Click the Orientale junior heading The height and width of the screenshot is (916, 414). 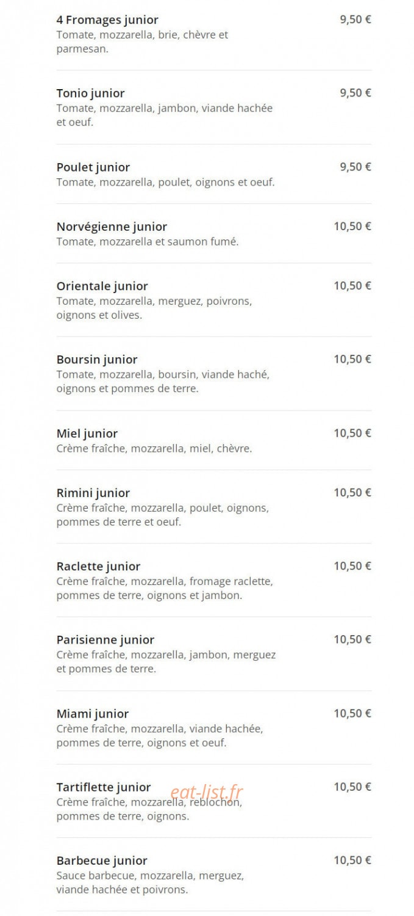[x=102, y=286]
